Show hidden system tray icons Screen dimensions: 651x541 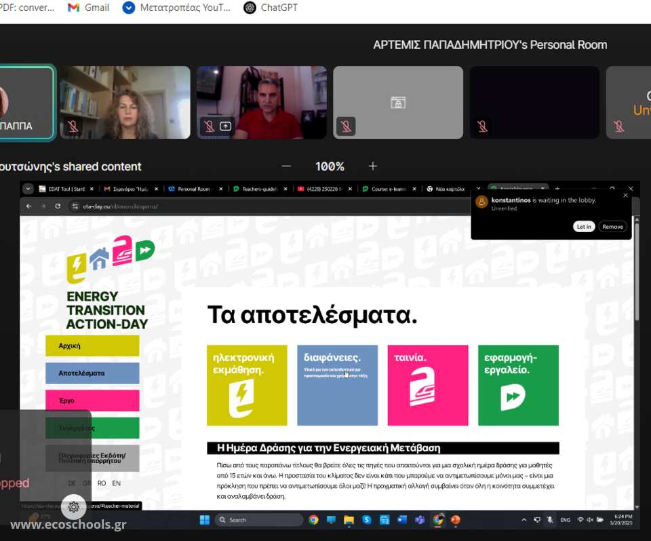tap(524, 520)
